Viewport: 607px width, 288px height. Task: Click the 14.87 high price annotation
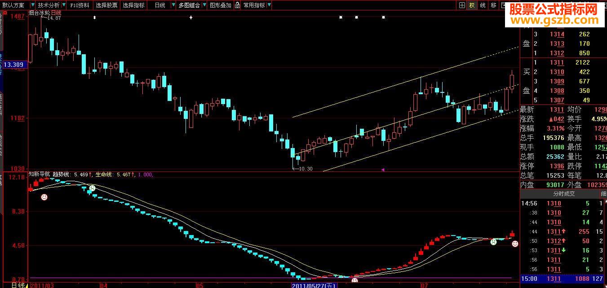click(x=54, y=17)
